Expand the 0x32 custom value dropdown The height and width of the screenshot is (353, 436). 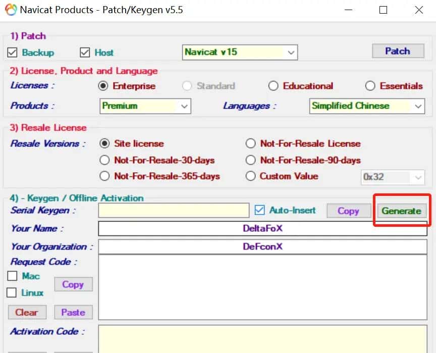[418, 177]
